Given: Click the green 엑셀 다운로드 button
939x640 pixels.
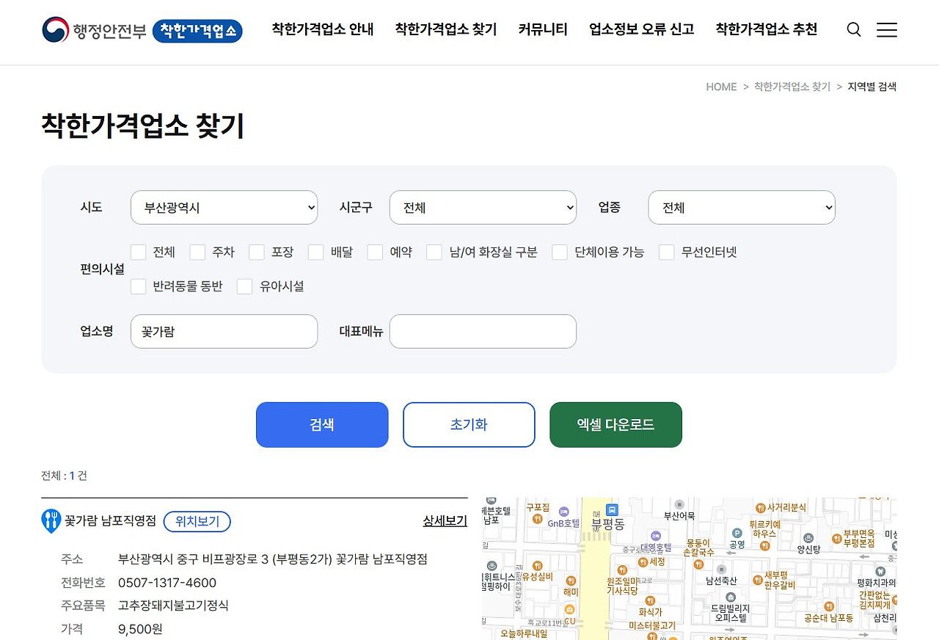Looking at the screenshot, I should (615, 424).
